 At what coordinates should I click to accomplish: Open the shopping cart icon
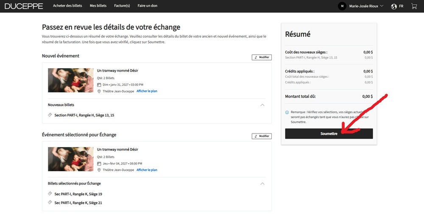coord(414,6)
